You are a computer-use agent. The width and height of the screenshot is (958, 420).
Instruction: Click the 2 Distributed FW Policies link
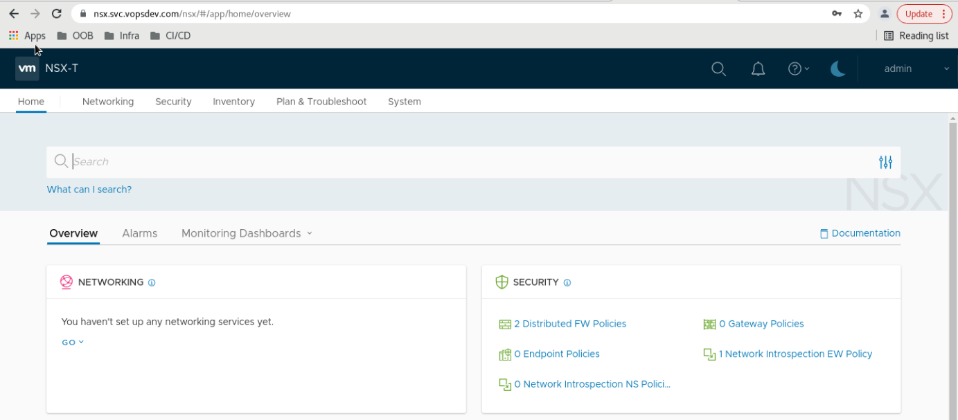tap(569, 324)
